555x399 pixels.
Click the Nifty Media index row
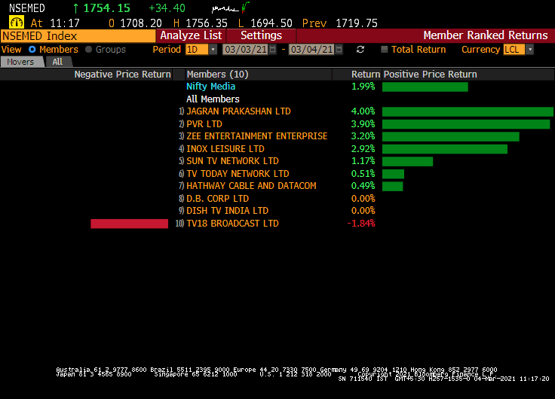coord(210,87)
